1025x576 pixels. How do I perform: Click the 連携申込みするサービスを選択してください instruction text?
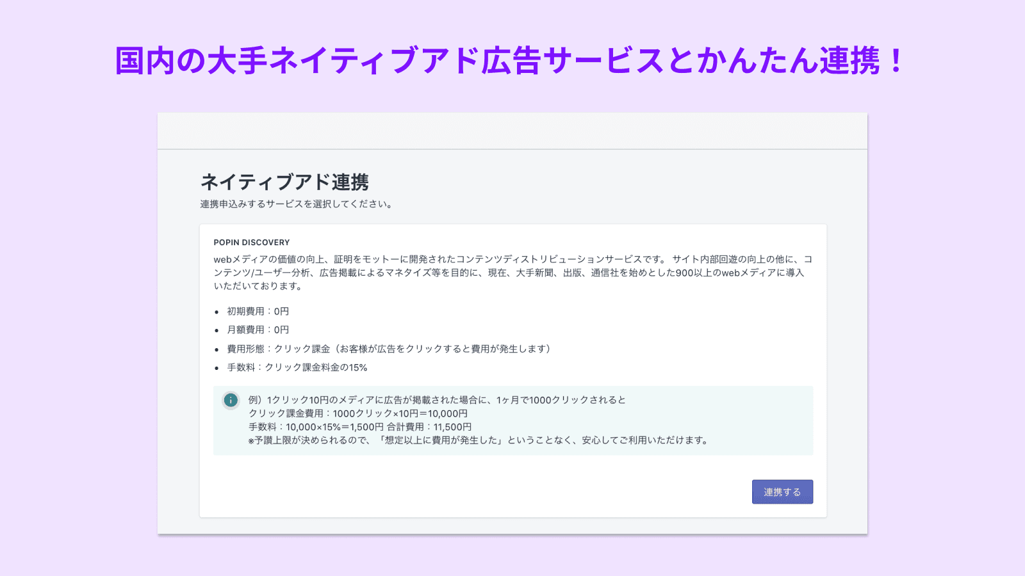[x=296, y=204]
